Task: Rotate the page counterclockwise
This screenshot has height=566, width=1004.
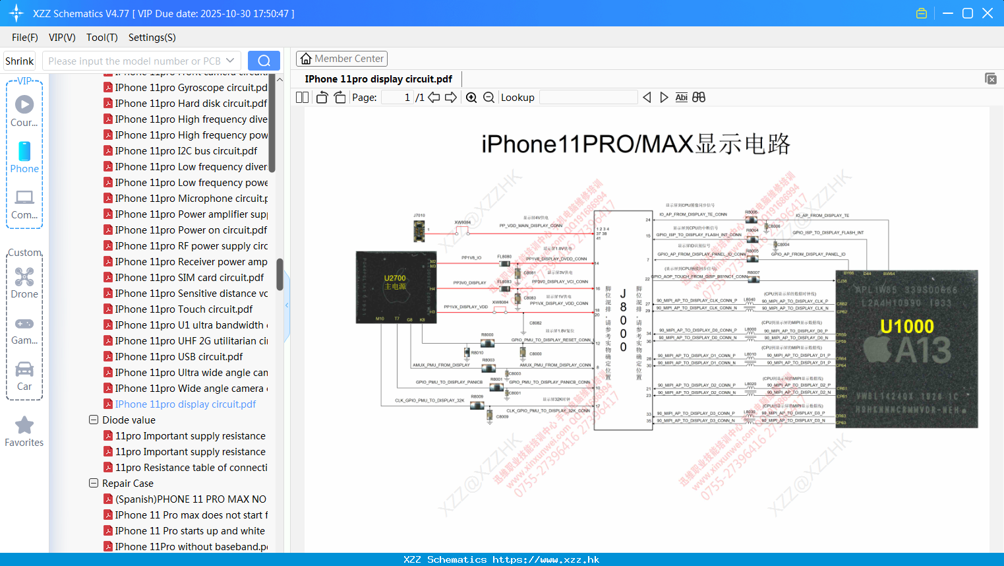Action: [x=322, y=98]
